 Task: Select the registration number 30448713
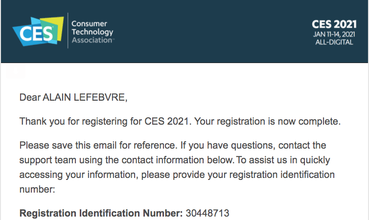(208, 213)
